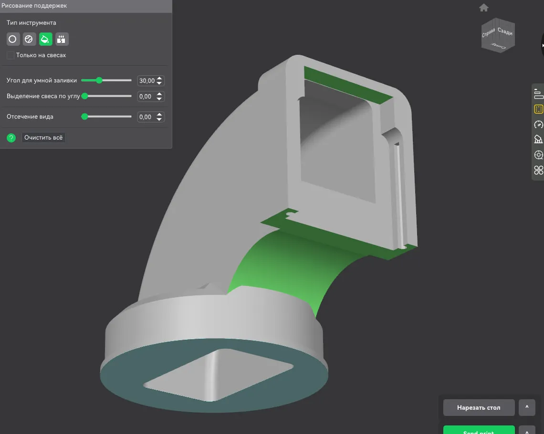
Task: Select the circle brush support tool
Action: coord(13,39)
